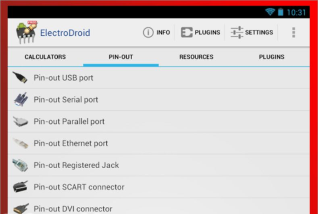Select the DVI connector icon
The image size is (318, 214).
pos(21,209)
